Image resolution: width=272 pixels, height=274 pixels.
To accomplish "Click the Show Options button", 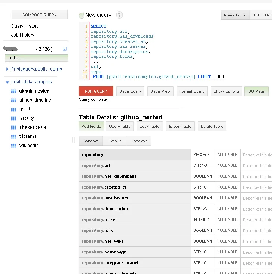I will coord(226,91).
